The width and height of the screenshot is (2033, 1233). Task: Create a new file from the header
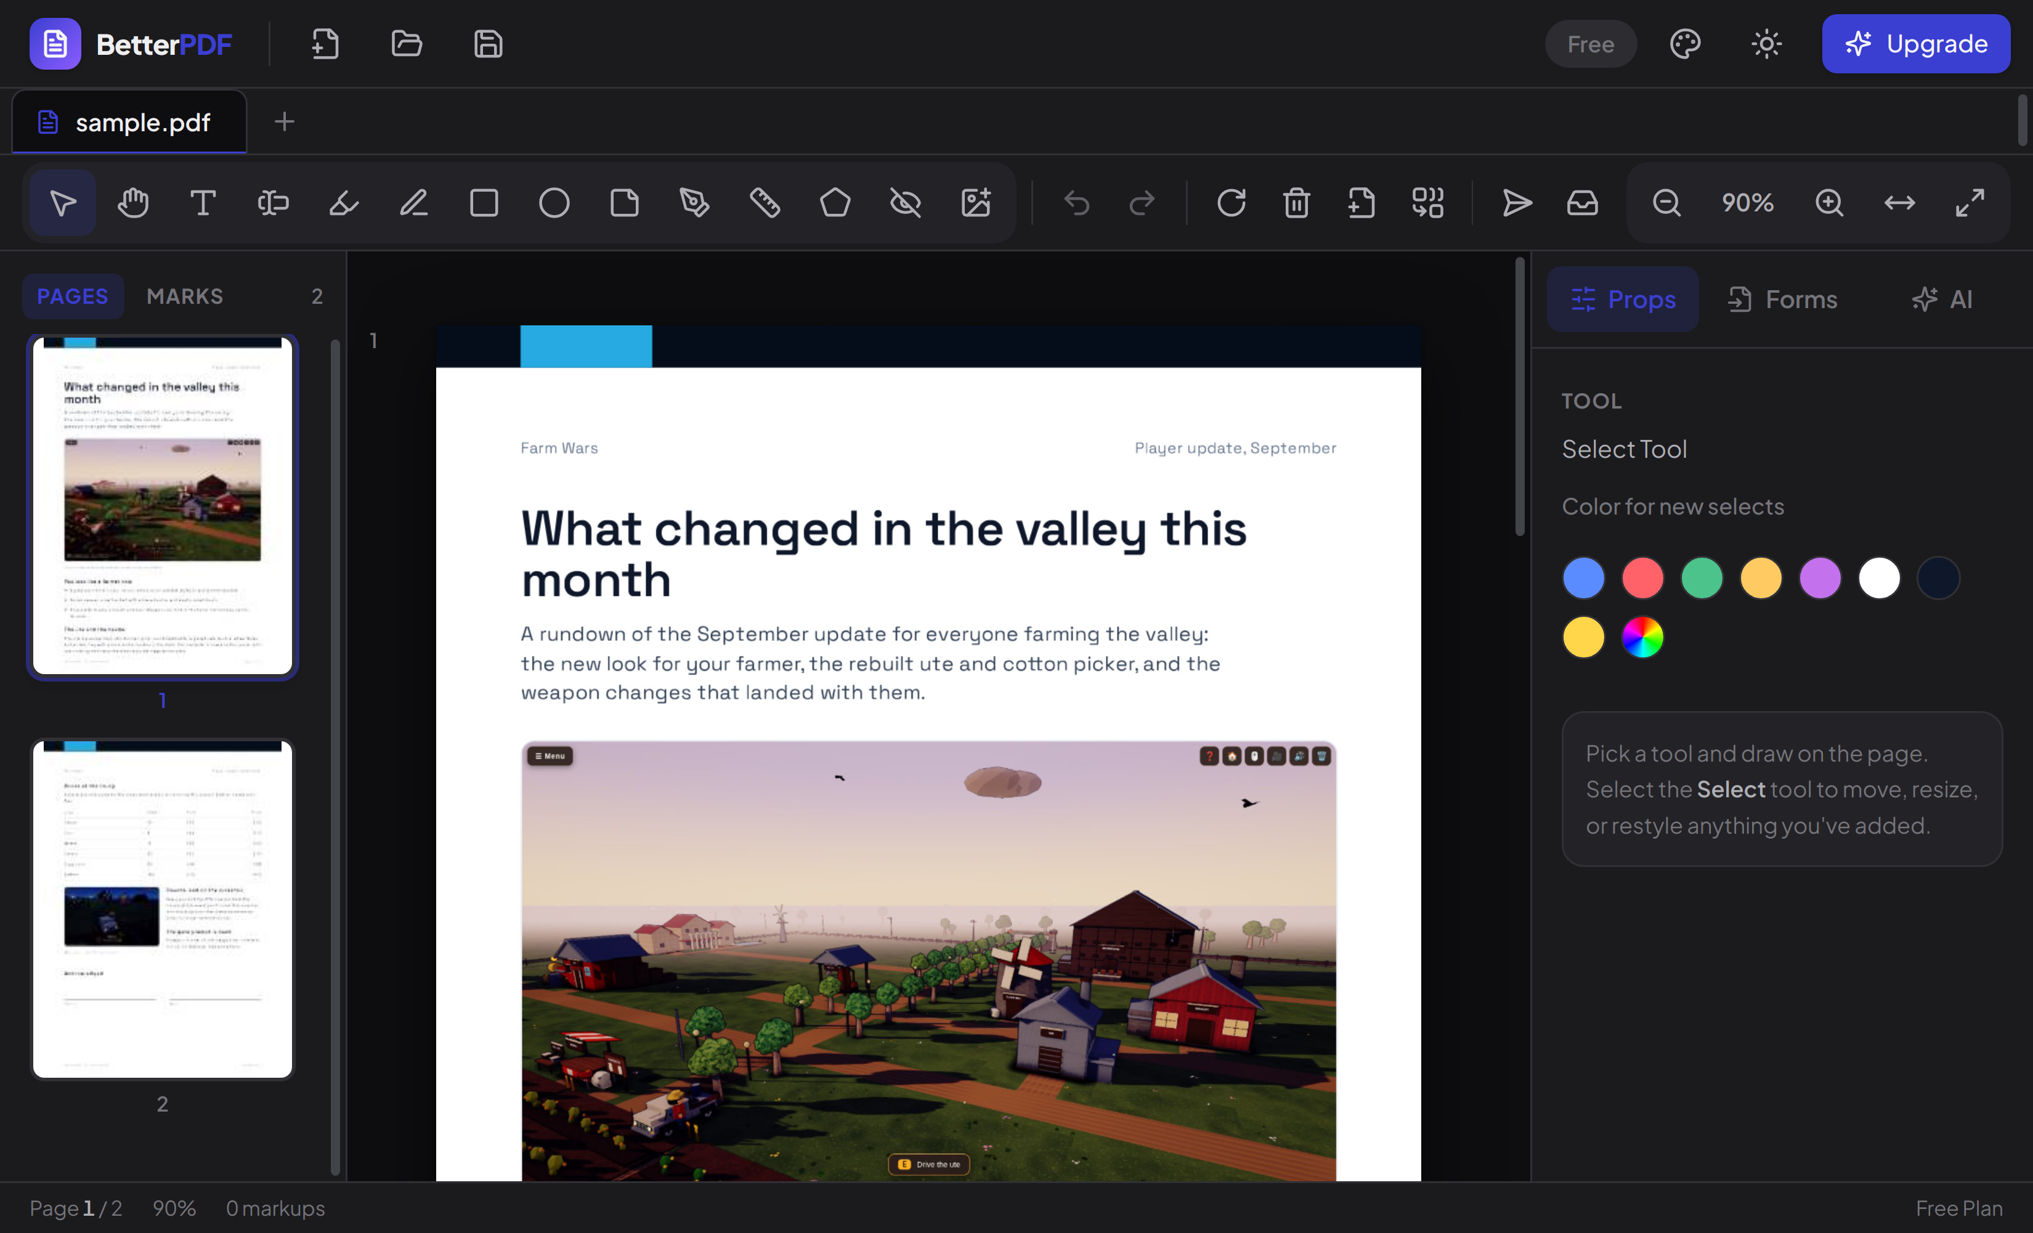(x=325, y=44)
